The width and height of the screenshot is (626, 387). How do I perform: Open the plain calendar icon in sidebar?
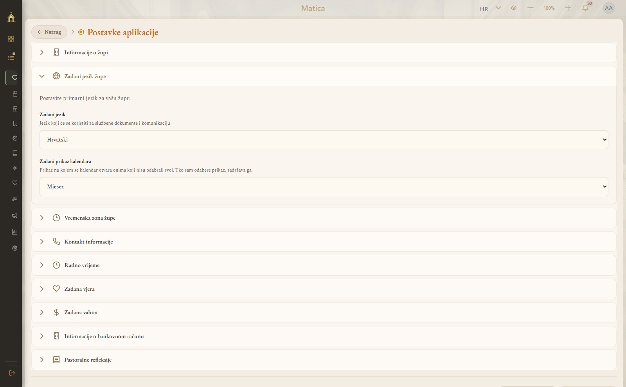15,94
